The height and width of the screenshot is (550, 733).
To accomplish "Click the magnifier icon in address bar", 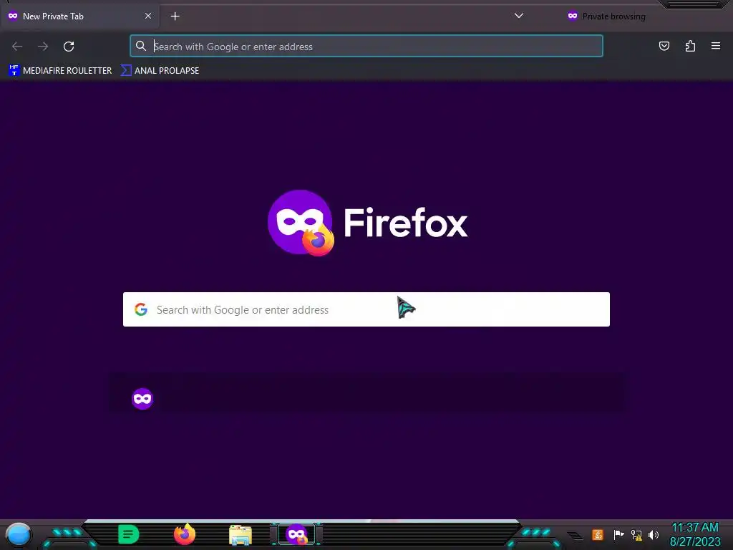I will (x=141, y=46).
